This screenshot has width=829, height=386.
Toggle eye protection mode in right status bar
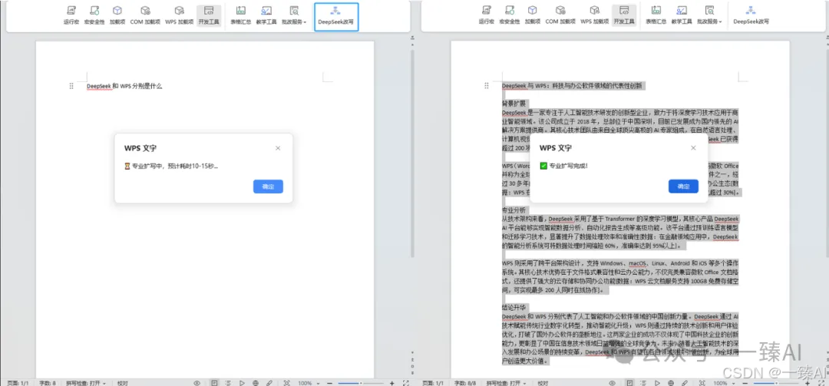[x=613, y=382]
